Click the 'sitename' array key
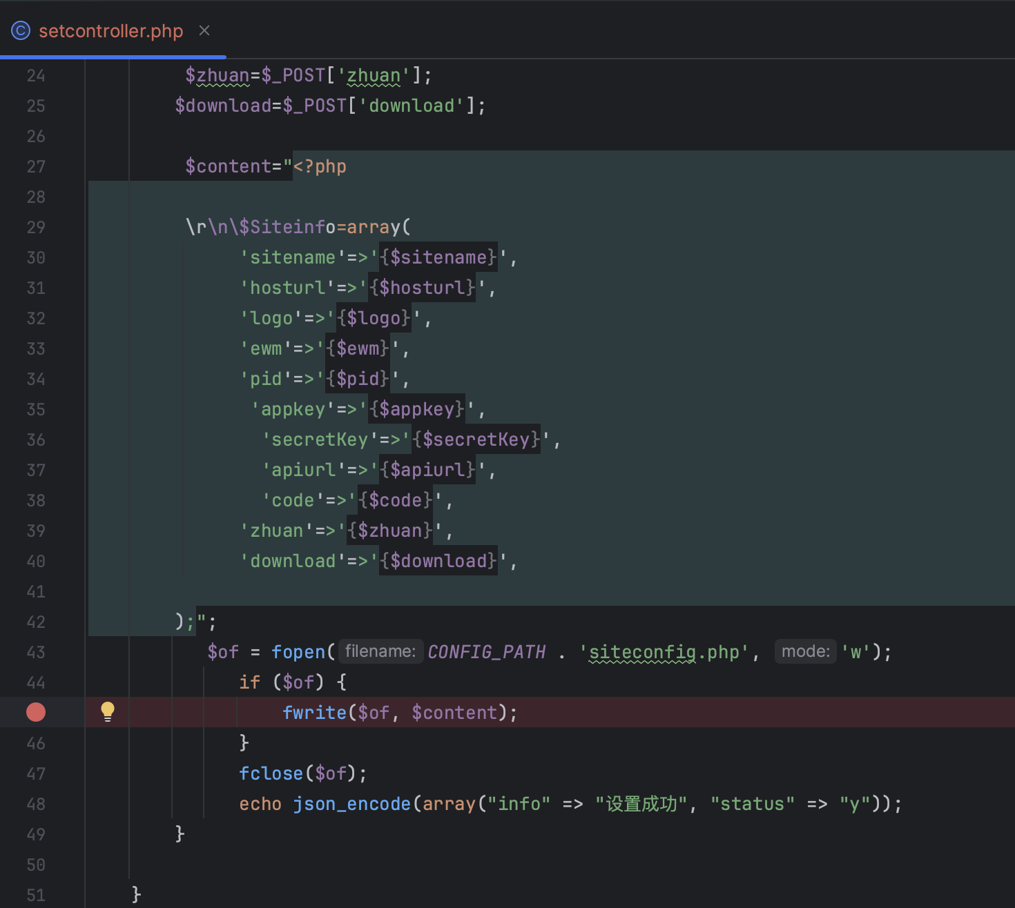The width and height of the screenshot is (1015, 908). [x=293, y=257]
